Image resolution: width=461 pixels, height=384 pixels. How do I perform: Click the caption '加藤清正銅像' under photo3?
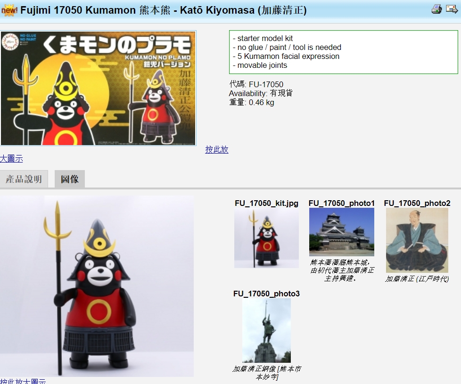(266, 373)
